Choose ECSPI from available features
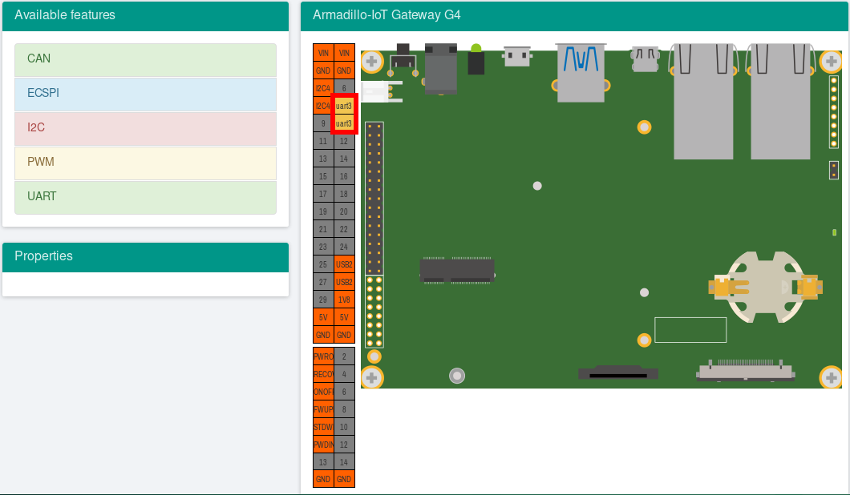 [x=145, y=94]
